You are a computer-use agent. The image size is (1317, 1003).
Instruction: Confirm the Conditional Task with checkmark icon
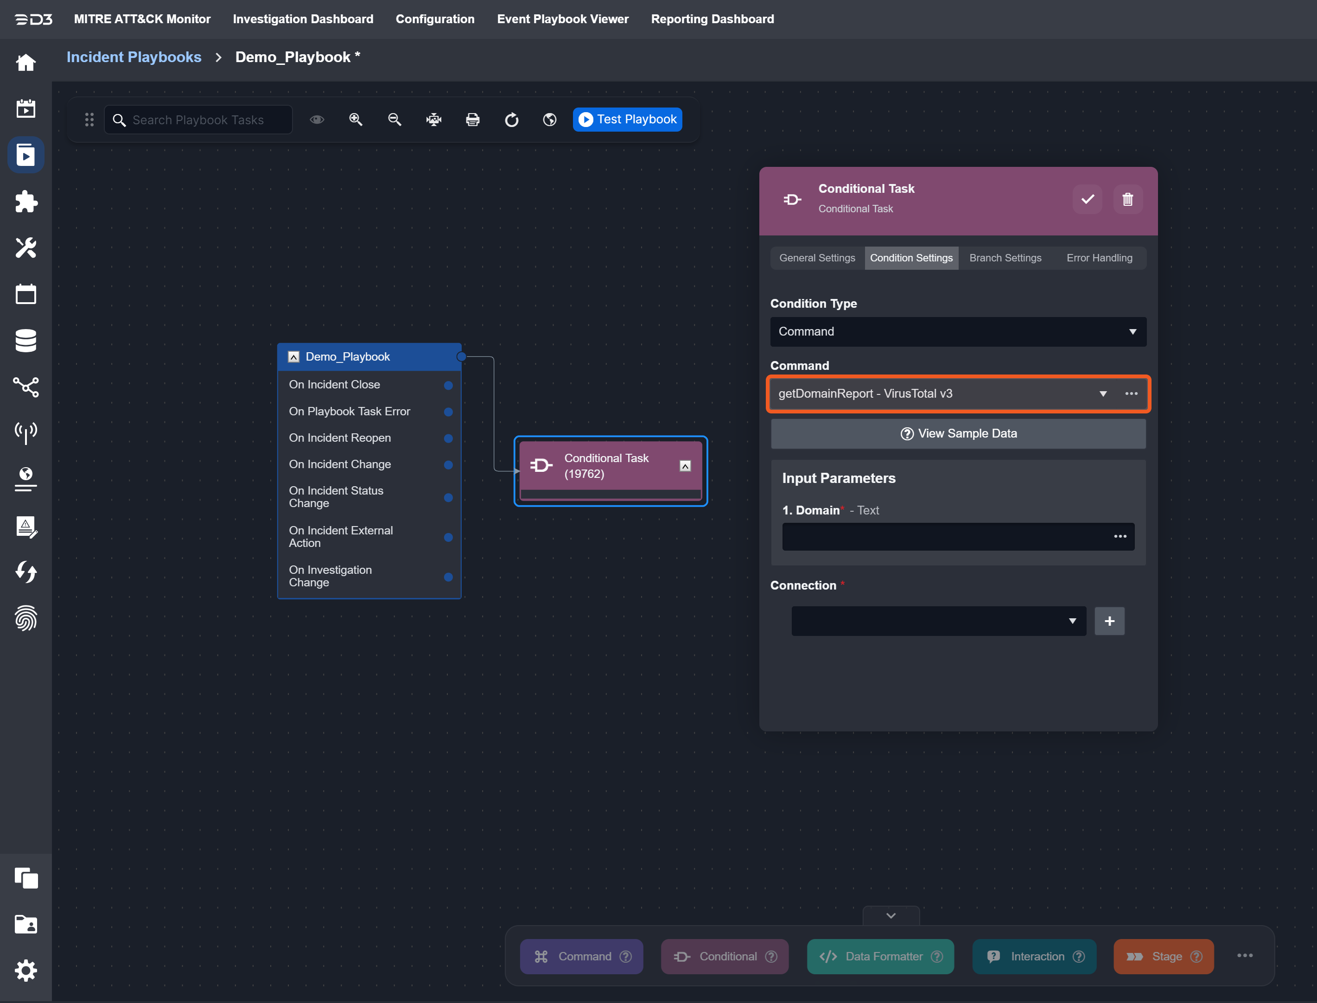tap(1087, 199)
